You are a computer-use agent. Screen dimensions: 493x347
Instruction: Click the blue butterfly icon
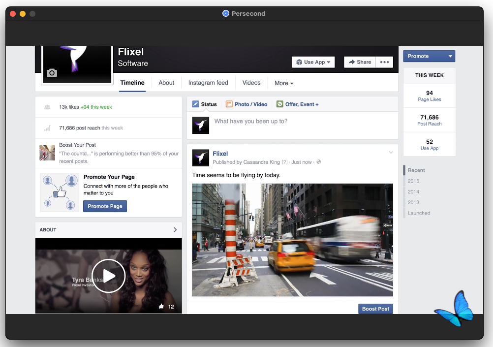click(454, 309)
